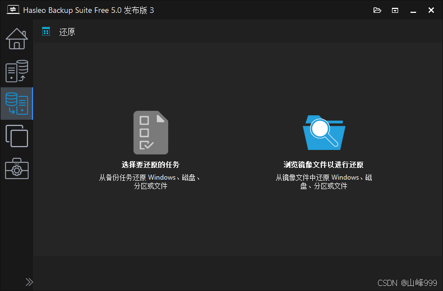Viewport: 443px width, 291px height.
Task: Open the title bar dropdown menu icon
Action: tap(395, 11)
